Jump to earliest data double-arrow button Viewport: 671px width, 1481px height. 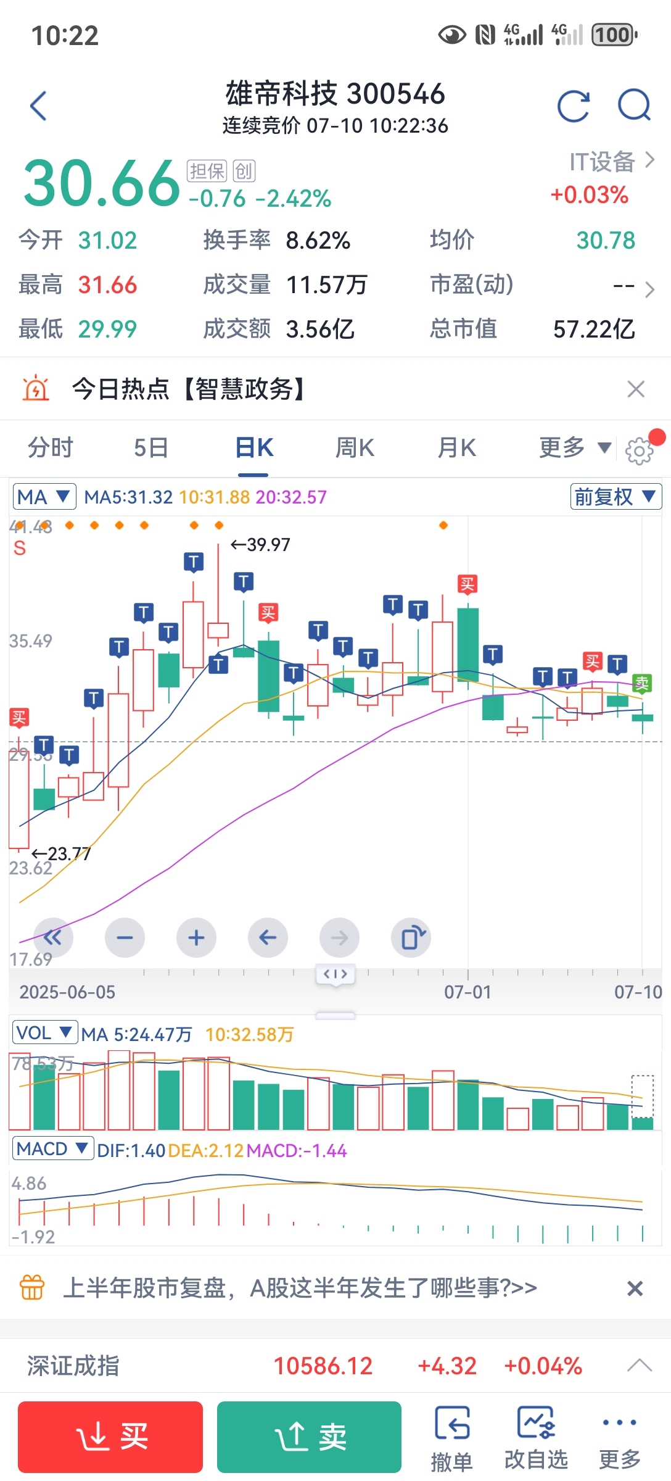pos(53,938)
